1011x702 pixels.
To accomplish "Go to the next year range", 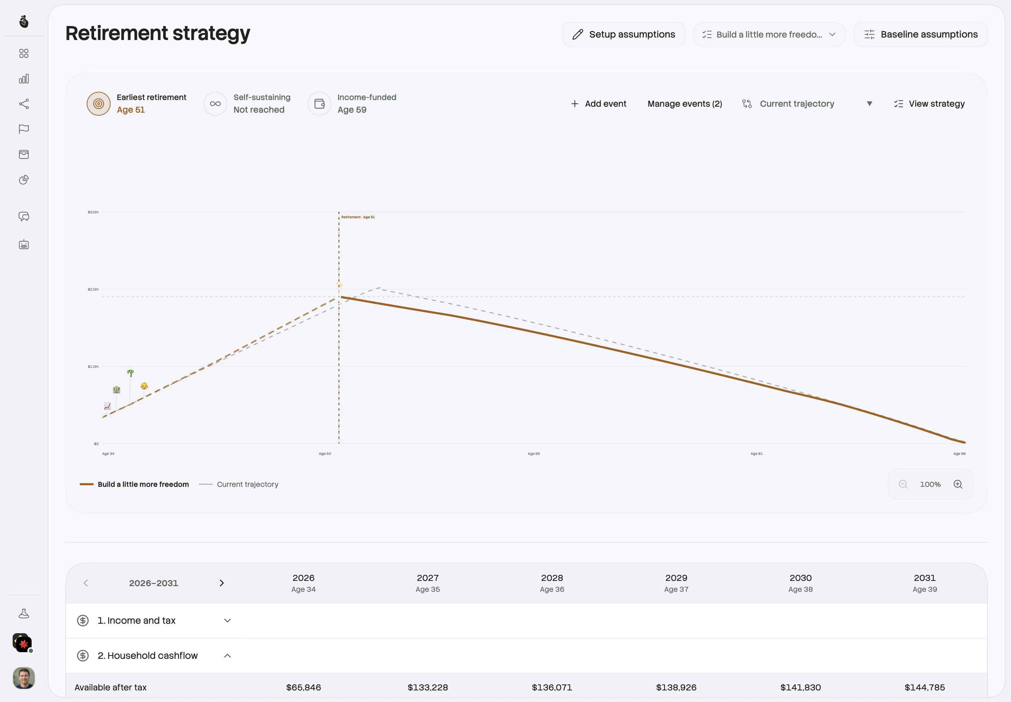I will point(222,583).
